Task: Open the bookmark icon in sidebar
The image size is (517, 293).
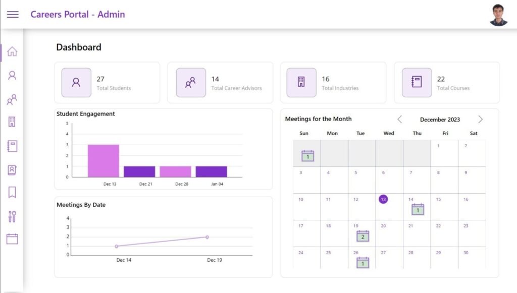Action: 12,192
